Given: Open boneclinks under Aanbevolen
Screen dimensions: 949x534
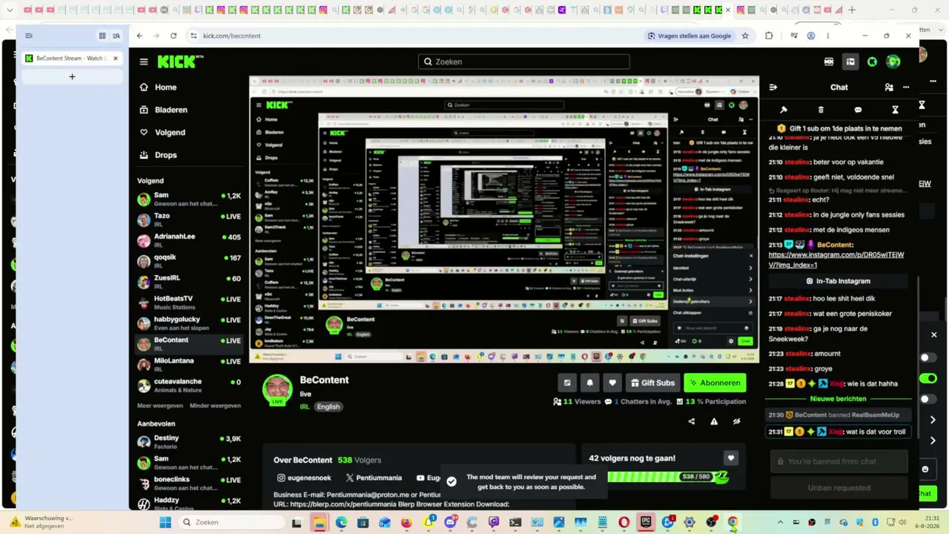Looking at the screenshot, I should point(189,484).
